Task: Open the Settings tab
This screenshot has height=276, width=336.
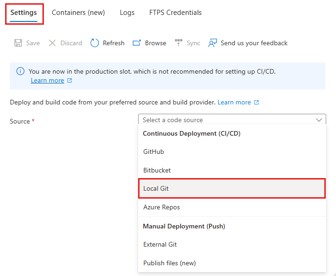Action: coord(24,13)
